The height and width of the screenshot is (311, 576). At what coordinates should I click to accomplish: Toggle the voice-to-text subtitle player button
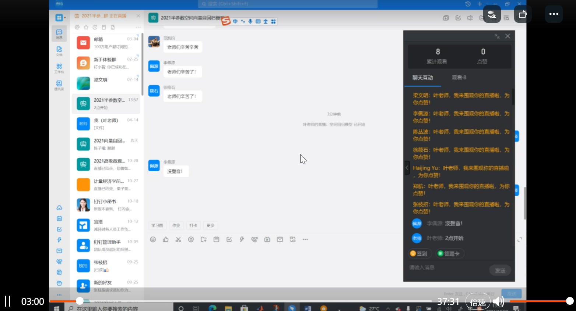tap(492, 14)
